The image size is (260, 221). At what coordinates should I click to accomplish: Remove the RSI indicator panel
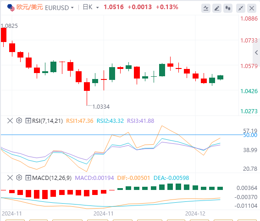point(10,121)
